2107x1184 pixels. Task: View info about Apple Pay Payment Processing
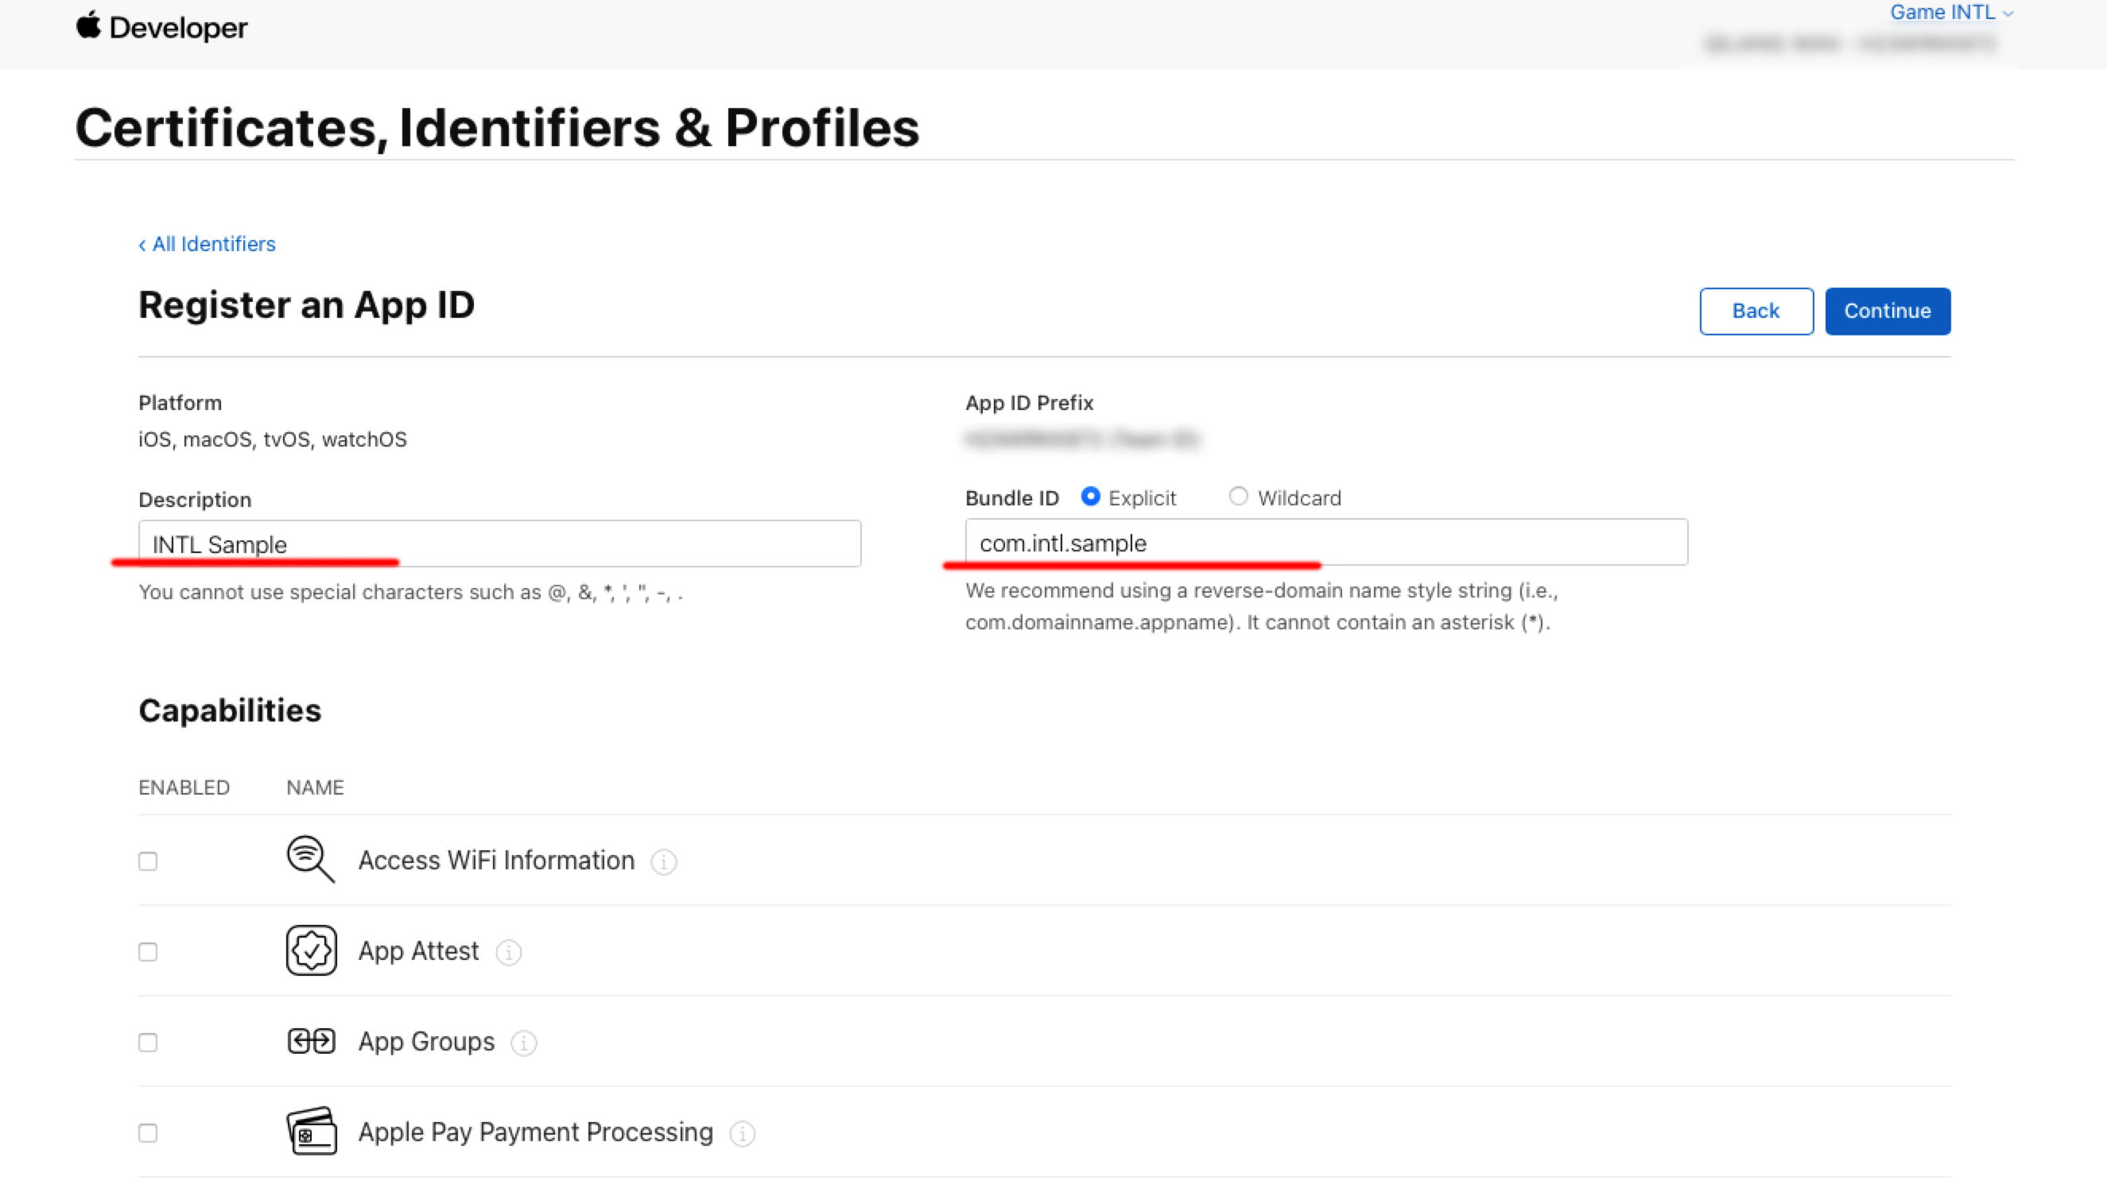point(742,1134)
